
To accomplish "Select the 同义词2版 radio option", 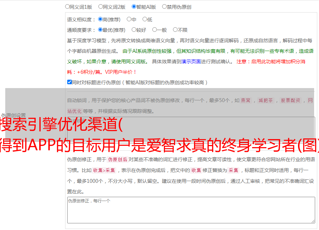I will (100, 7).
